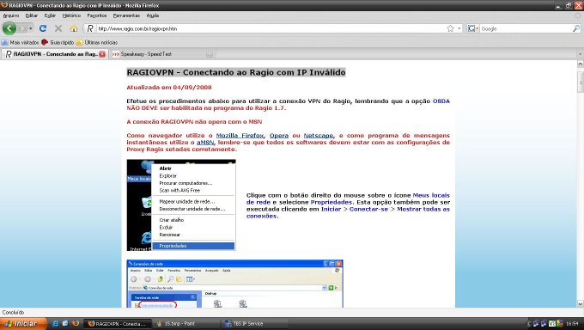The width and height of the screenshot is (584, 330).
Task: Launch Internet Explorer from quick launch
Action: pos(56,324)
